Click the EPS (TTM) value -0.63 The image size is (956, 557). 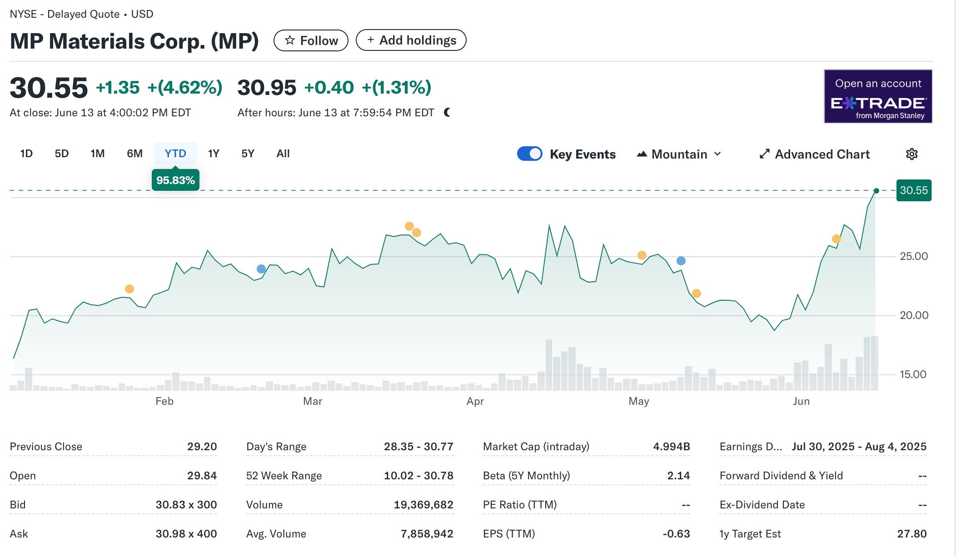676,534
